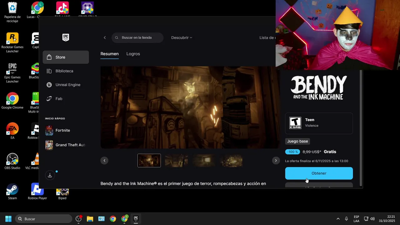Open the Lista de deseos link
The image size is (400, 225).
click(267, 37)
